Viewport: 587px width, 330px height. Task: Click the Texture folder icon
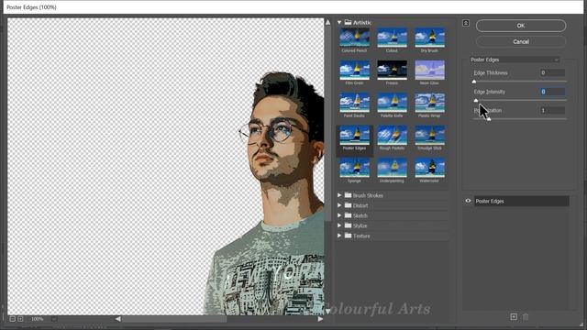[349, 236]
